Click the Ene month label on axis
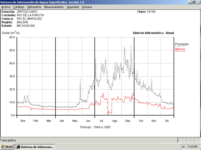This screenshot has height=150, width=201. 23,121
